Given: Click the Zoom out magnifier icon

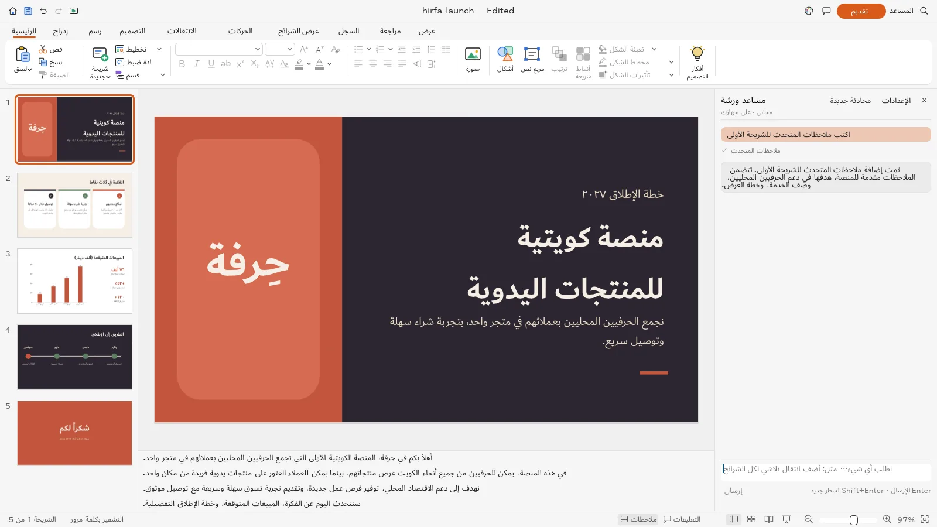Looking at the screenshot, I should 809,519.
